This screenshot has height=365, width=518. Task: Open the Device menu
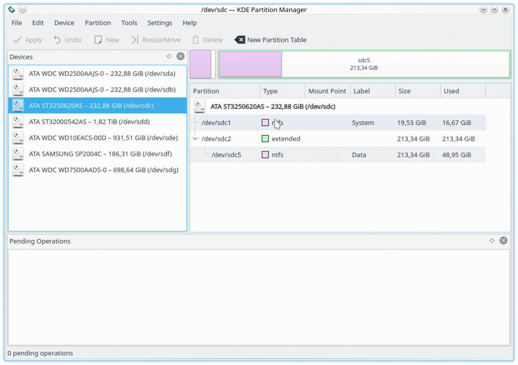pyautogui.click(x=64, y=23)
